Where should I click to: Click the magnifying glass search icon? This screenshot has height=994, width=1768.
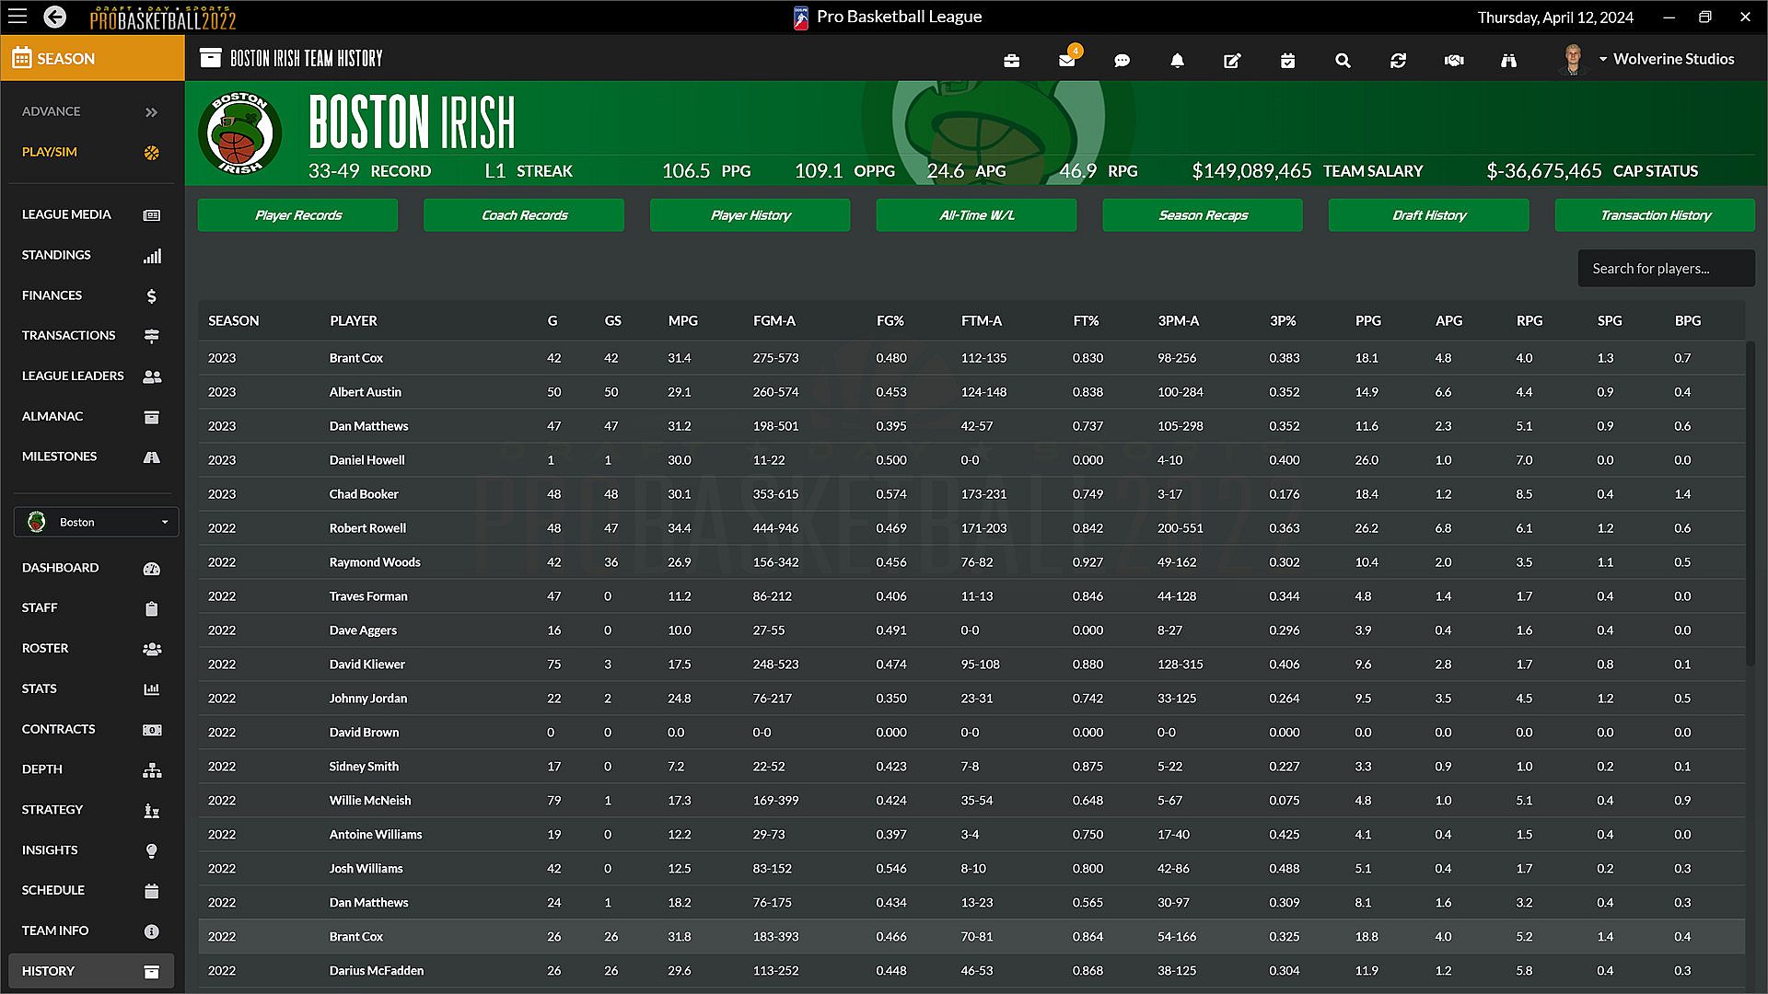(x=1343, y=61)
